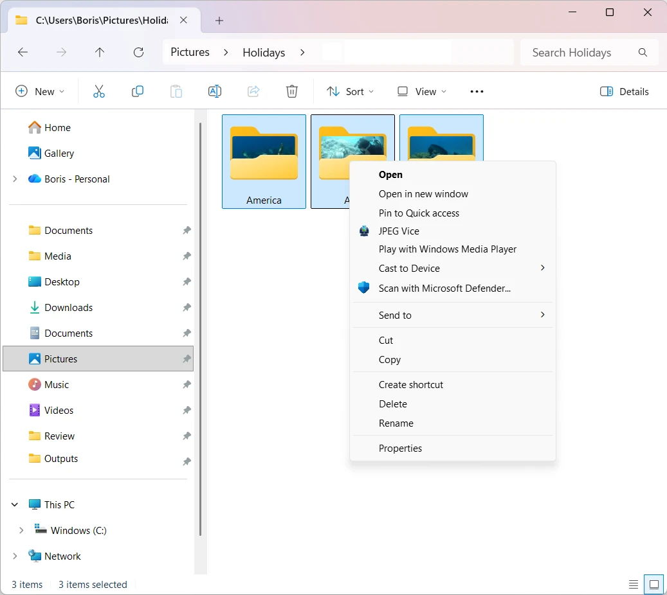Click the Cut scissors icon in toolbar

(x=98, y=91)
